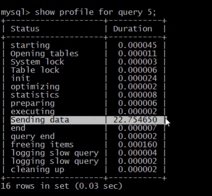Viewport: 212px width, 196px height.
Task: Select the 'cleaning up' status text
Action: pos(38,170)
